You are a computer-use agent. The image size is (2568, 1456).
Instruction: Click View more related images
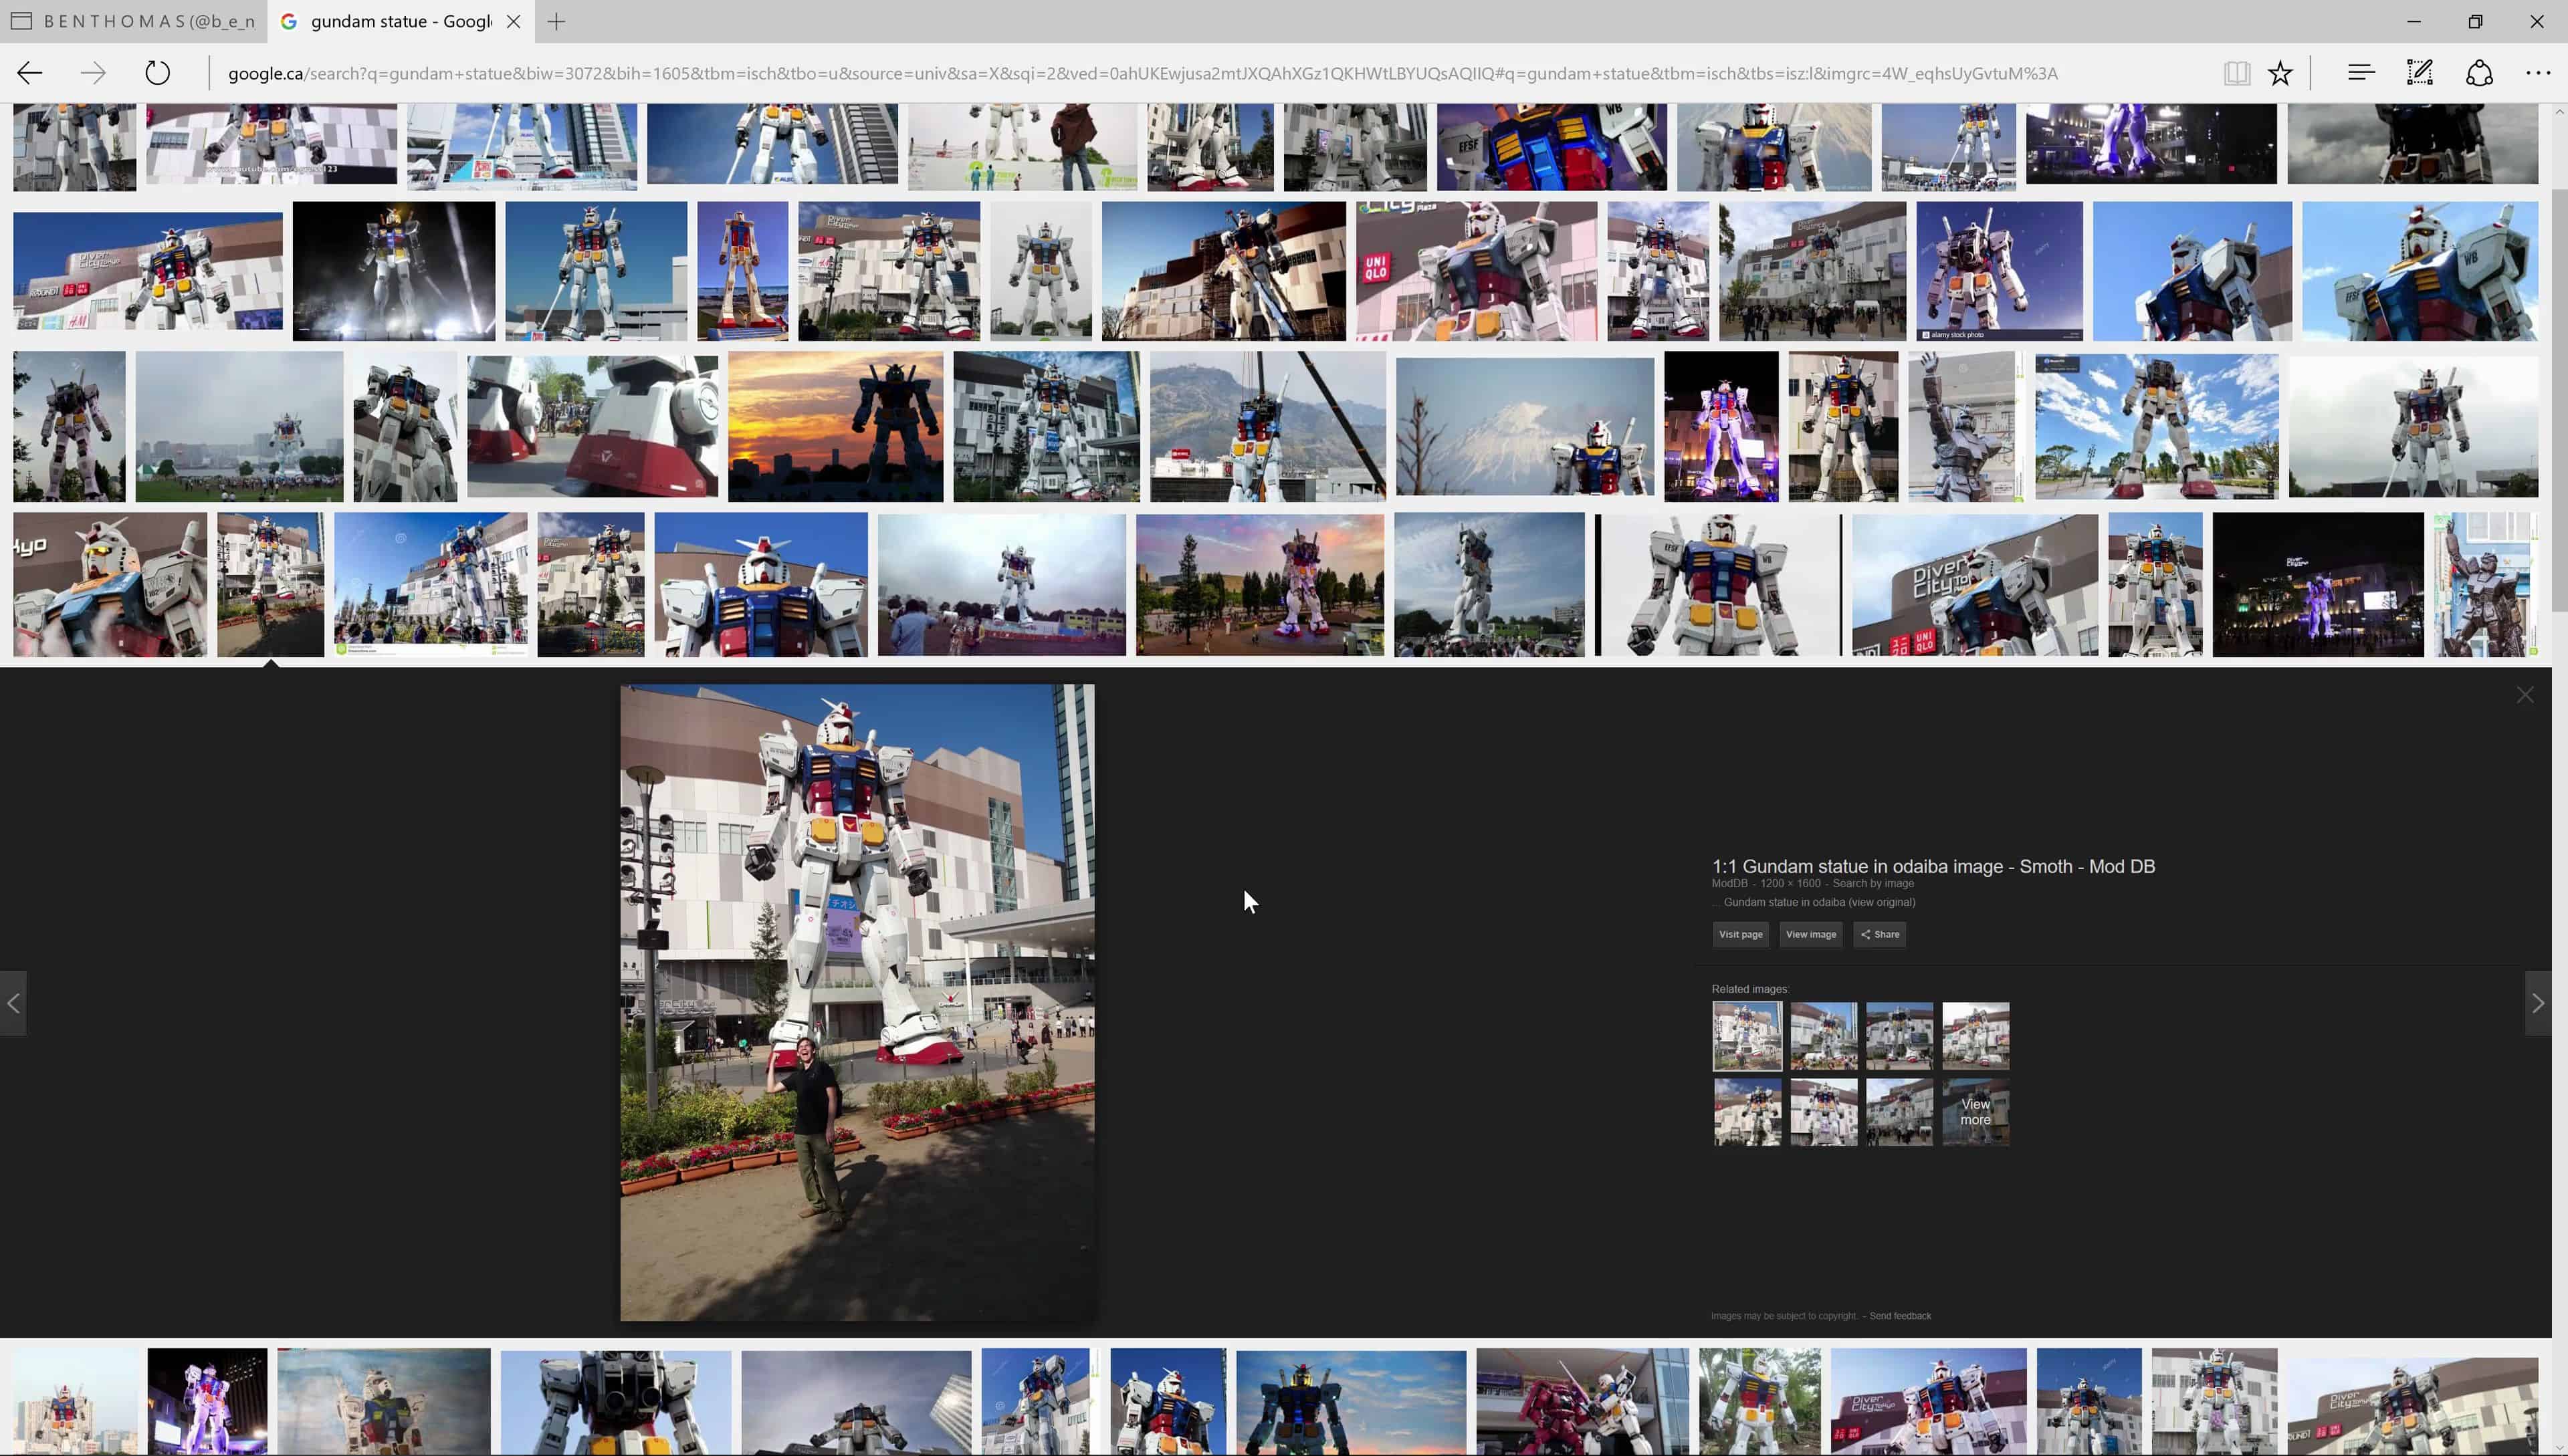pyautogui.click(x=1975, y=1112)
